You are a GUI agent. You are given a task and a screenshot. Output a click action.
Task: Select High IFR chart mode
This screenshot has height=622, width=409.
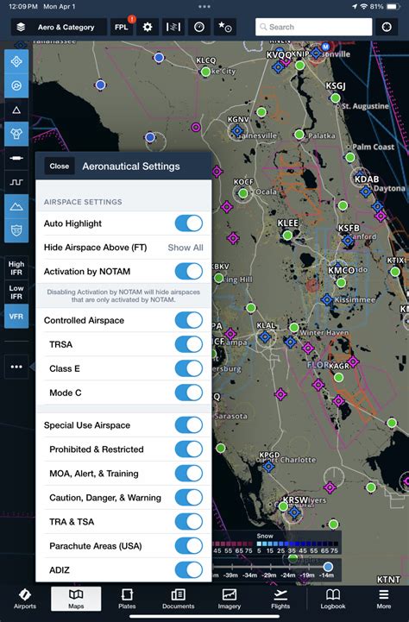[16, 268]
